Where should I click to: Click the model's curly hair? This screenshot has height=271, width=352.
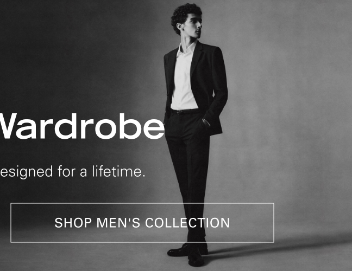click(184, 15)
